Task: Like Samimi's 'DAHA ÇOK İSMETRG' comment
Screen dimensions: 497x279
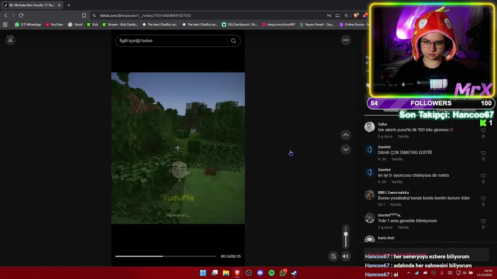Action: click(483, 153)
